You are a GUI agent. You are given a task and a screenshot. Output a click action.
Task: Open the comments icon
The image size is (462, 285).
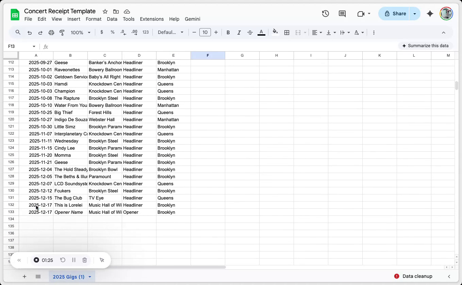(x=342, y=14)
